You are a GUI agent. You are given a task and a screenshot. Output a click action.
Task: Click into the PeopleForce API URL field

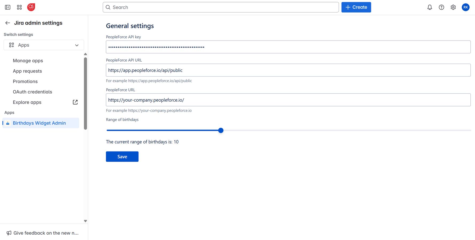click(288, 70)
